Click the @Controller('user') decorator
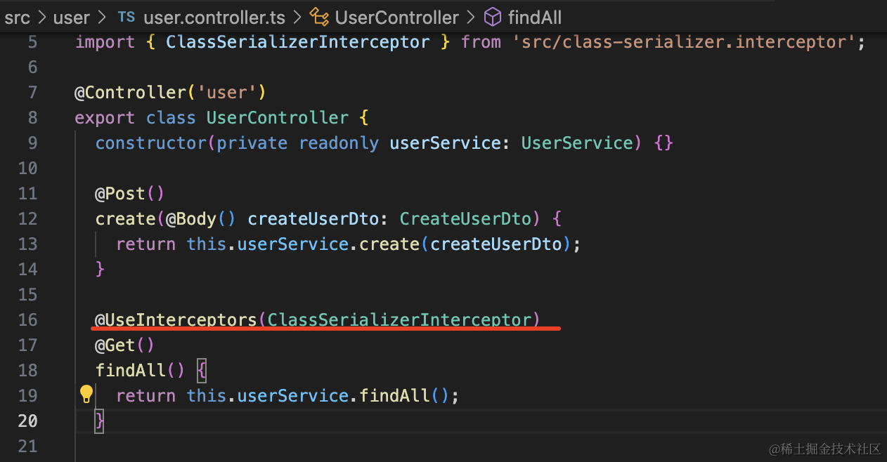 point(170,93)
